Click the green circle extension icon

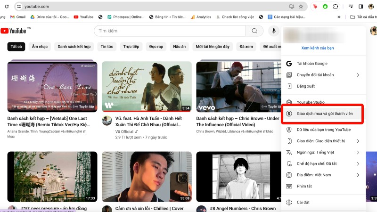[x=325, y=7]
